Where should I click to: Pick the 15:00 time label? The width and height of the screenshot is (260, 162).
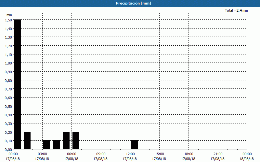click(x=159, y=154)
